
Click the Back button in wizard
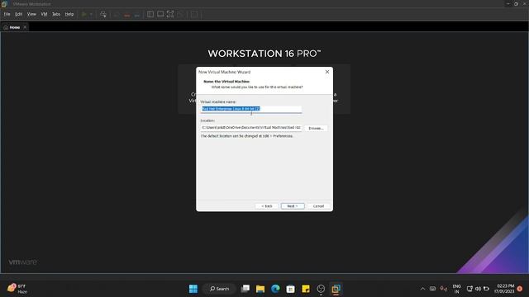(x=266, y=205)
